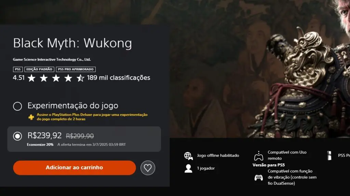Click the DualSense vibration controller icon
This screenshot has height=196, width=350.
click(258, 178)
